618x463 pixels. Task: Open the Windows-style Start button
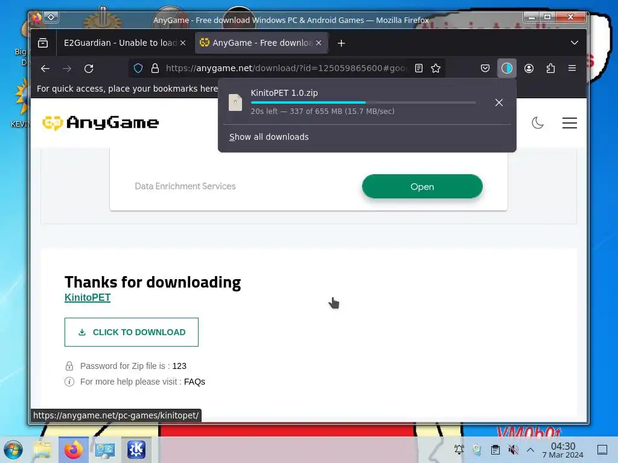pos(13,450)
